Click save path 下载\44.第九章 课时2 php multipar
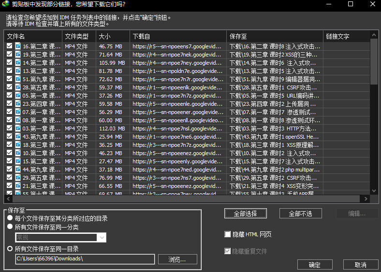This screenshot has width=381, height=272. (x=275, y=170)
